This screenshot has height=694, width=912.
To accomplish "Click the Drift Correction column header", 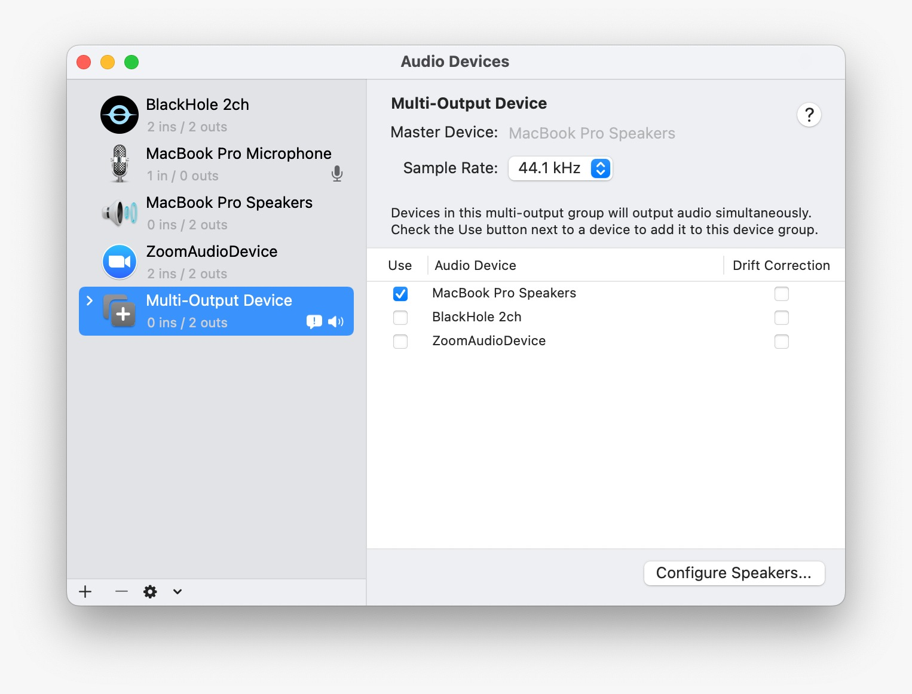I will click(781, 265).
